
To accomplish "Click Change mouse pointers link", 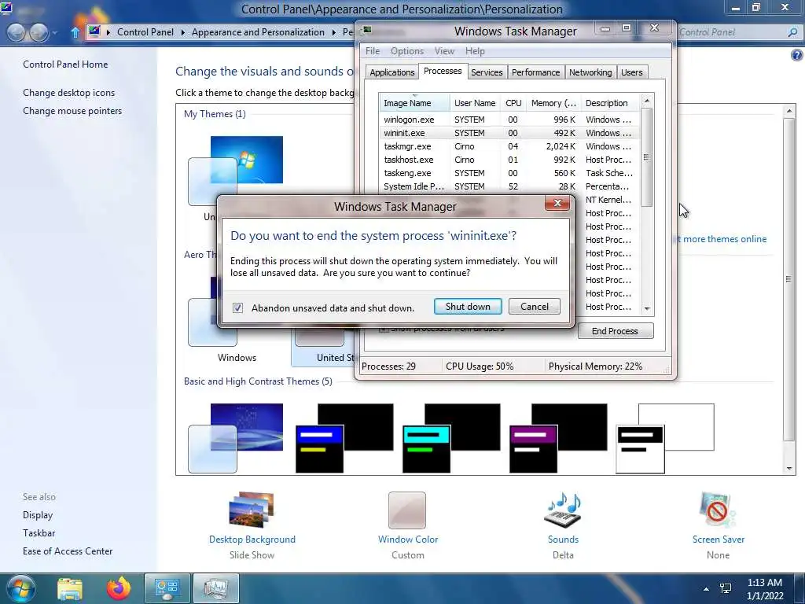I will [72, 110].
